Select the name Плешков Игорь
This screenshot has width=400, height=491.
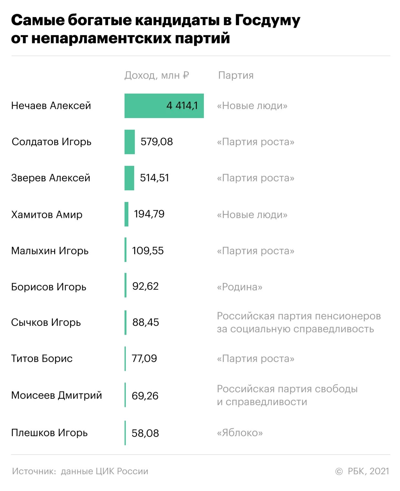click(49, 433)
